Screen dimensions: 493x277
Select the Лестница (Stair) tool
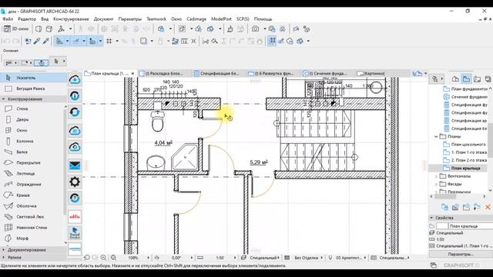[33, 173]
